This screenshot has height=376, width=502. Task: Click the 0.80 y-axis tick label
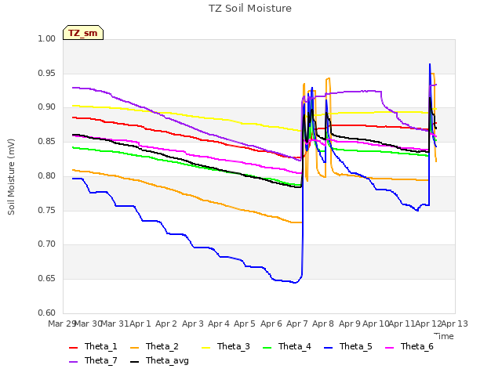47,175
